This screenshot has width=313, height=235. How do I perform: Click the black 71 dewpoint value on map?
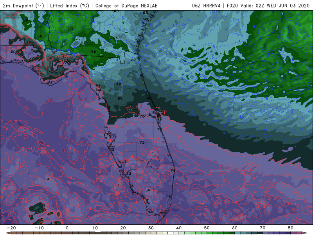(x=164, y=143)
